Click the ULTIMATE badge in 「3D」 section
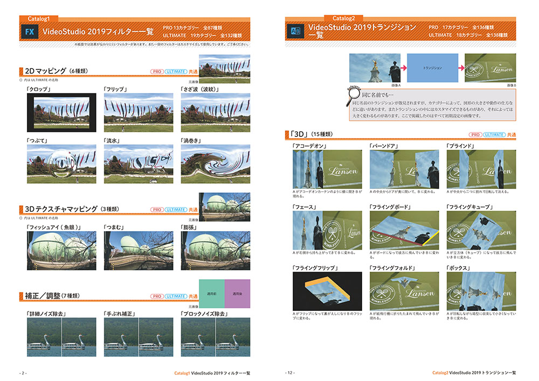Screen dimensions: 539x381 pos(493,135)
